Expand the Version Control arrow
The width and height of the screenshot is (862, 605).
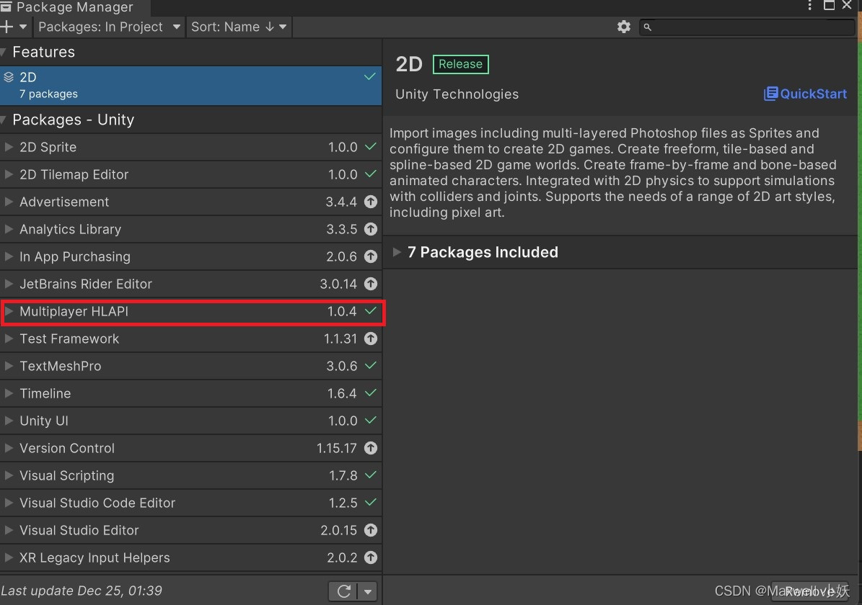[x=8, y=448]
